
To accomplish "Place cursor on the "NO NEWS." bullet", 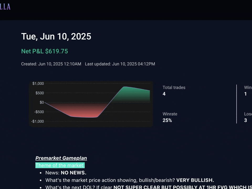I will [x=73, y=173].
